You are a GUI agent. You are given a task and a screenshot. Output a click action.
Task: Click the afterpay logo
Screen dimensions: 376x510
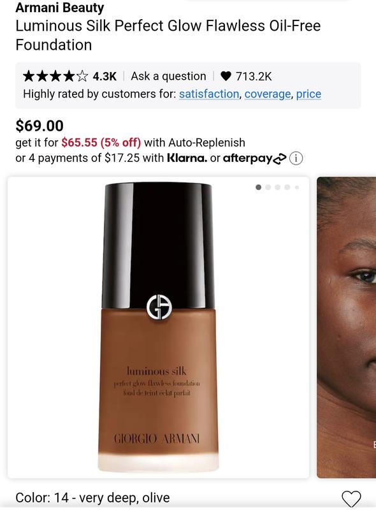[x=255, y=158]
